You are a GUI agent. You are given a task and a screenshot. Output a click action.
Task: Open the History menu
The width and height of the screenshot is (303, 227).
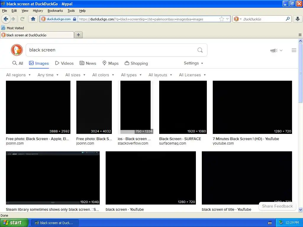(x=38, y=11)
